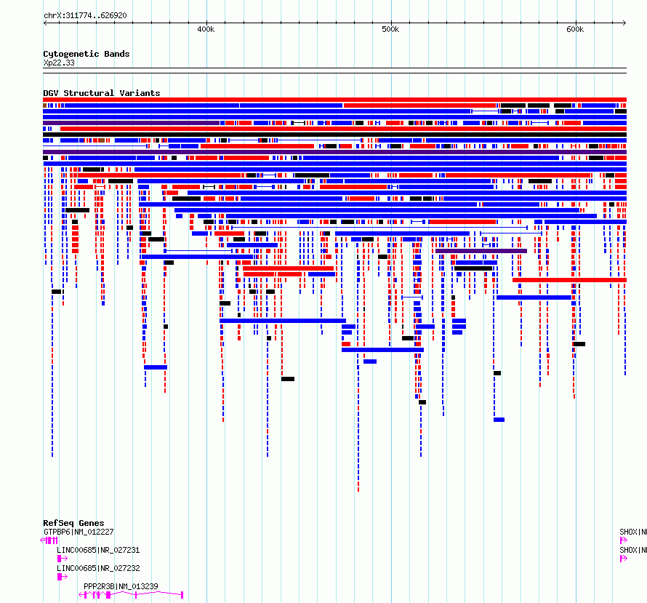Click the lowest small blue variant block

499,420
